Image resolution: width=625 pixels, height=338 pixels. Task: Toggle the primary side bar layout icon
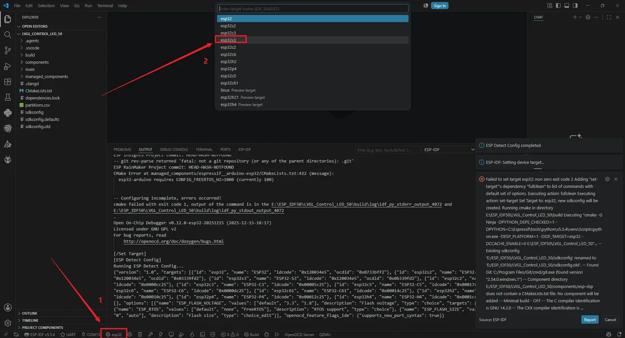coord(558,6)
